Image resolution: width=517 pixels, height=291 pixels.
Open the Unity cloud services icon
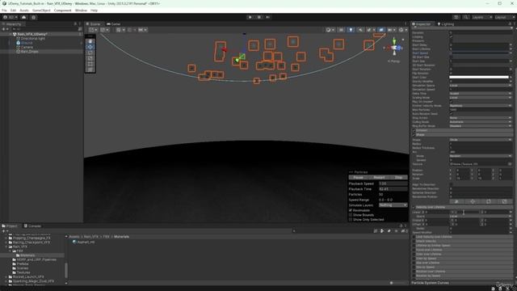point(23,17)
